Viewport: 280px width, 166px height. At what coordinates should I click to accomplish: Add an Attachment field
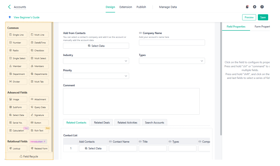tap(39, 99)
